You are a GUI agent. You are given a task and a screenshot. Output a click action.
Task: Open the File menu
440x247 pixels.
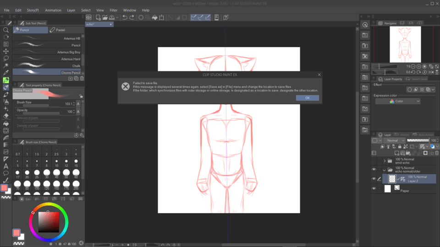pos(7,10)
